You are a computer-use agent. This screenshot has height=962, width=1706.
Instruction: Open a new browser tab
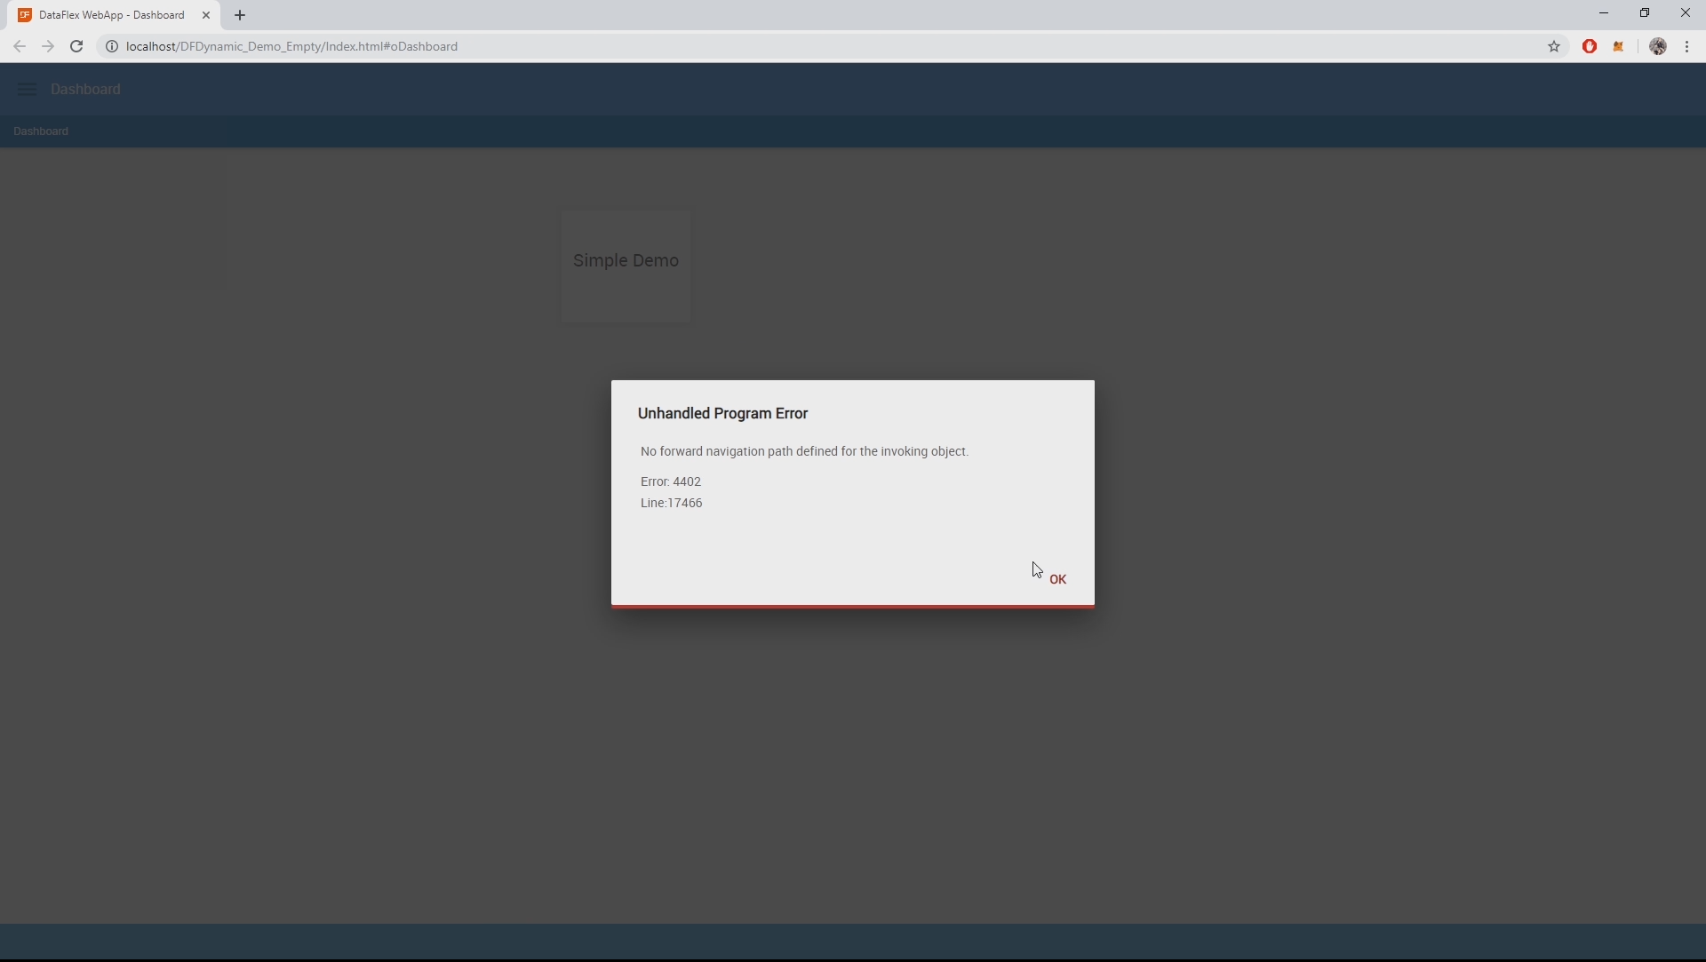click(240, 15)
